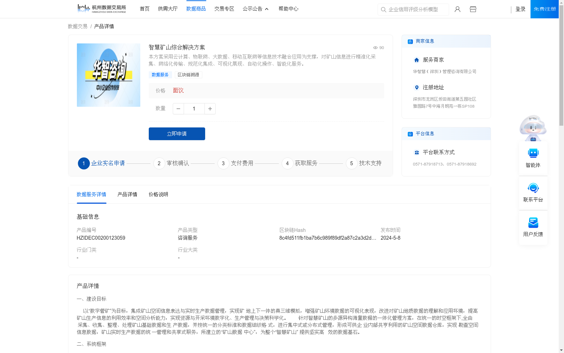Expand the 公示公告 dropdown menu
This screenshot has height=353, width=564.
coord(256,9)
